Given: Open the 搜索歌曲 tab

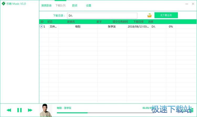Looking at the screenshot, I should tap(46, 6).
